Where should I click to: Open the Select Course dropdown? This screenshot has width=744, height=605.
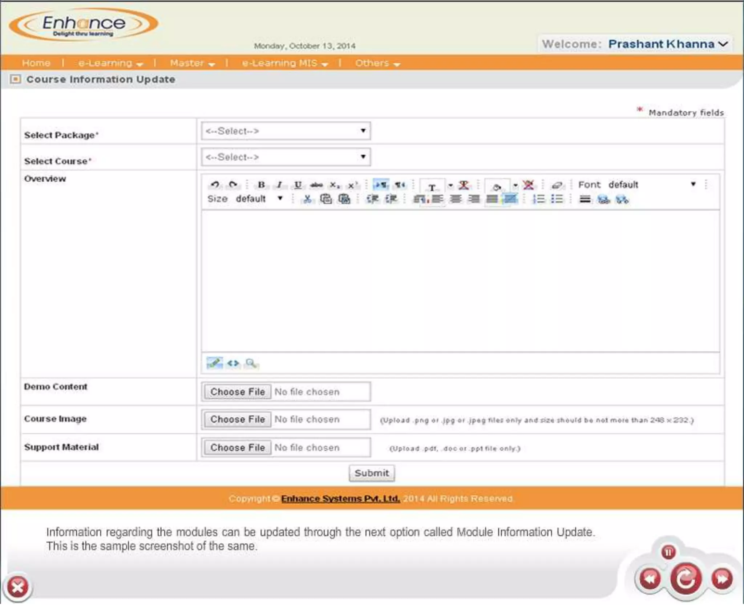coord(286,157)
